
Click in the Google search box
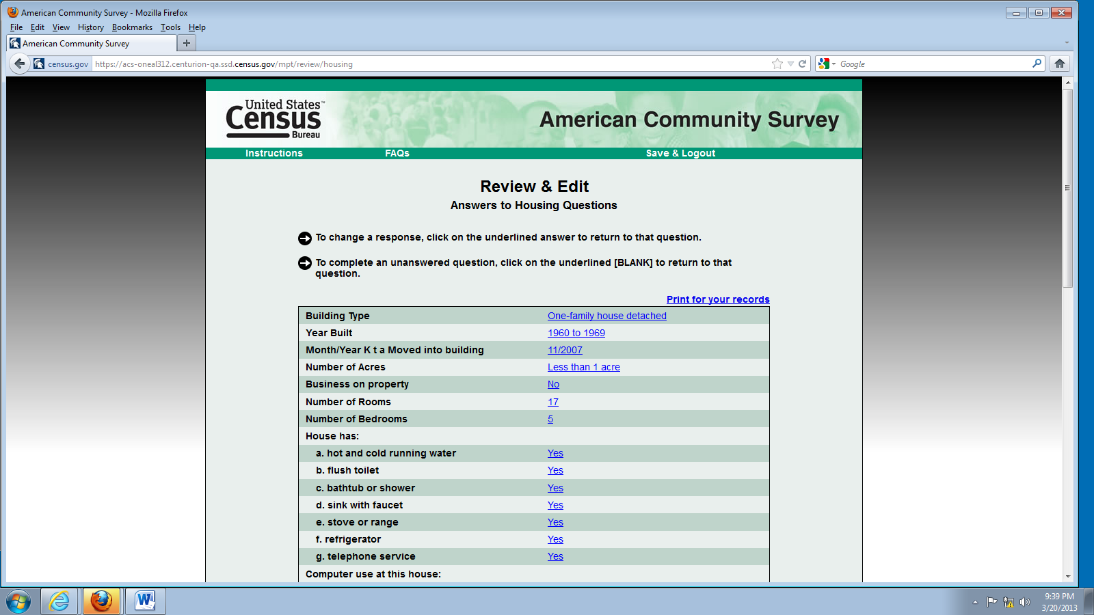(933, 64)
